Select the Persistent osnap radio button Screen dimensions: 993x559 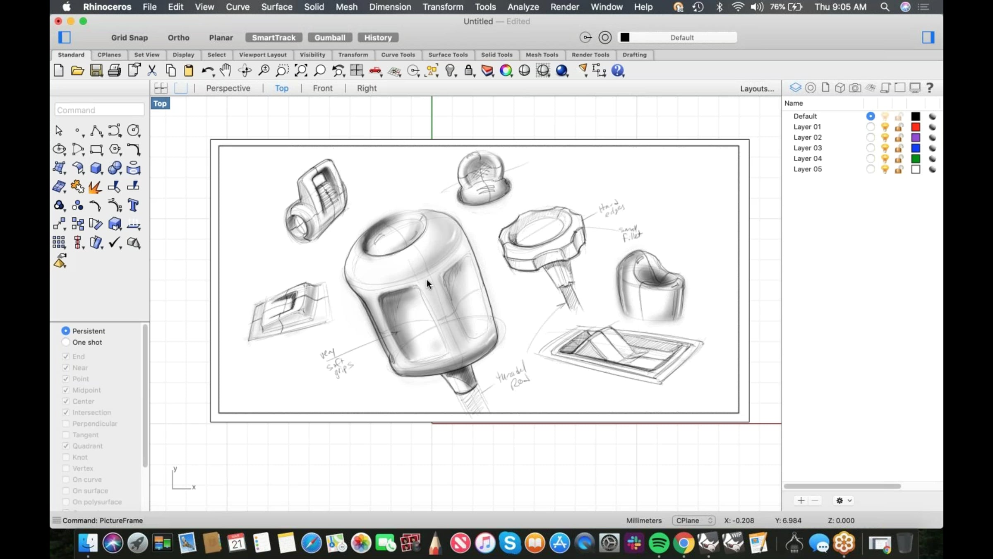click(65, 331)
